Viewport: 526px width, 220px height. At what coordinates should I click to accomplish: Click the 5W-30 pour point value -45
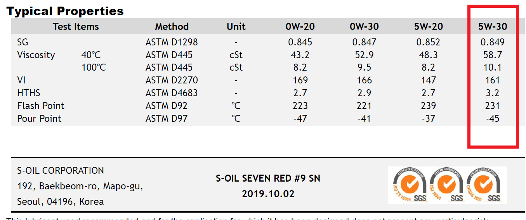click(493, 118)
